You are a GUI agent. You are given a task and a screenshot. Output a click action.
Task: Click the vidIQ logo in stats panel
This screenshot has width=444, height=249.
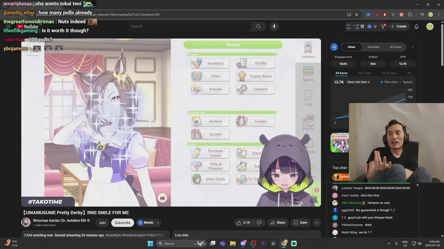pos(334,47)
